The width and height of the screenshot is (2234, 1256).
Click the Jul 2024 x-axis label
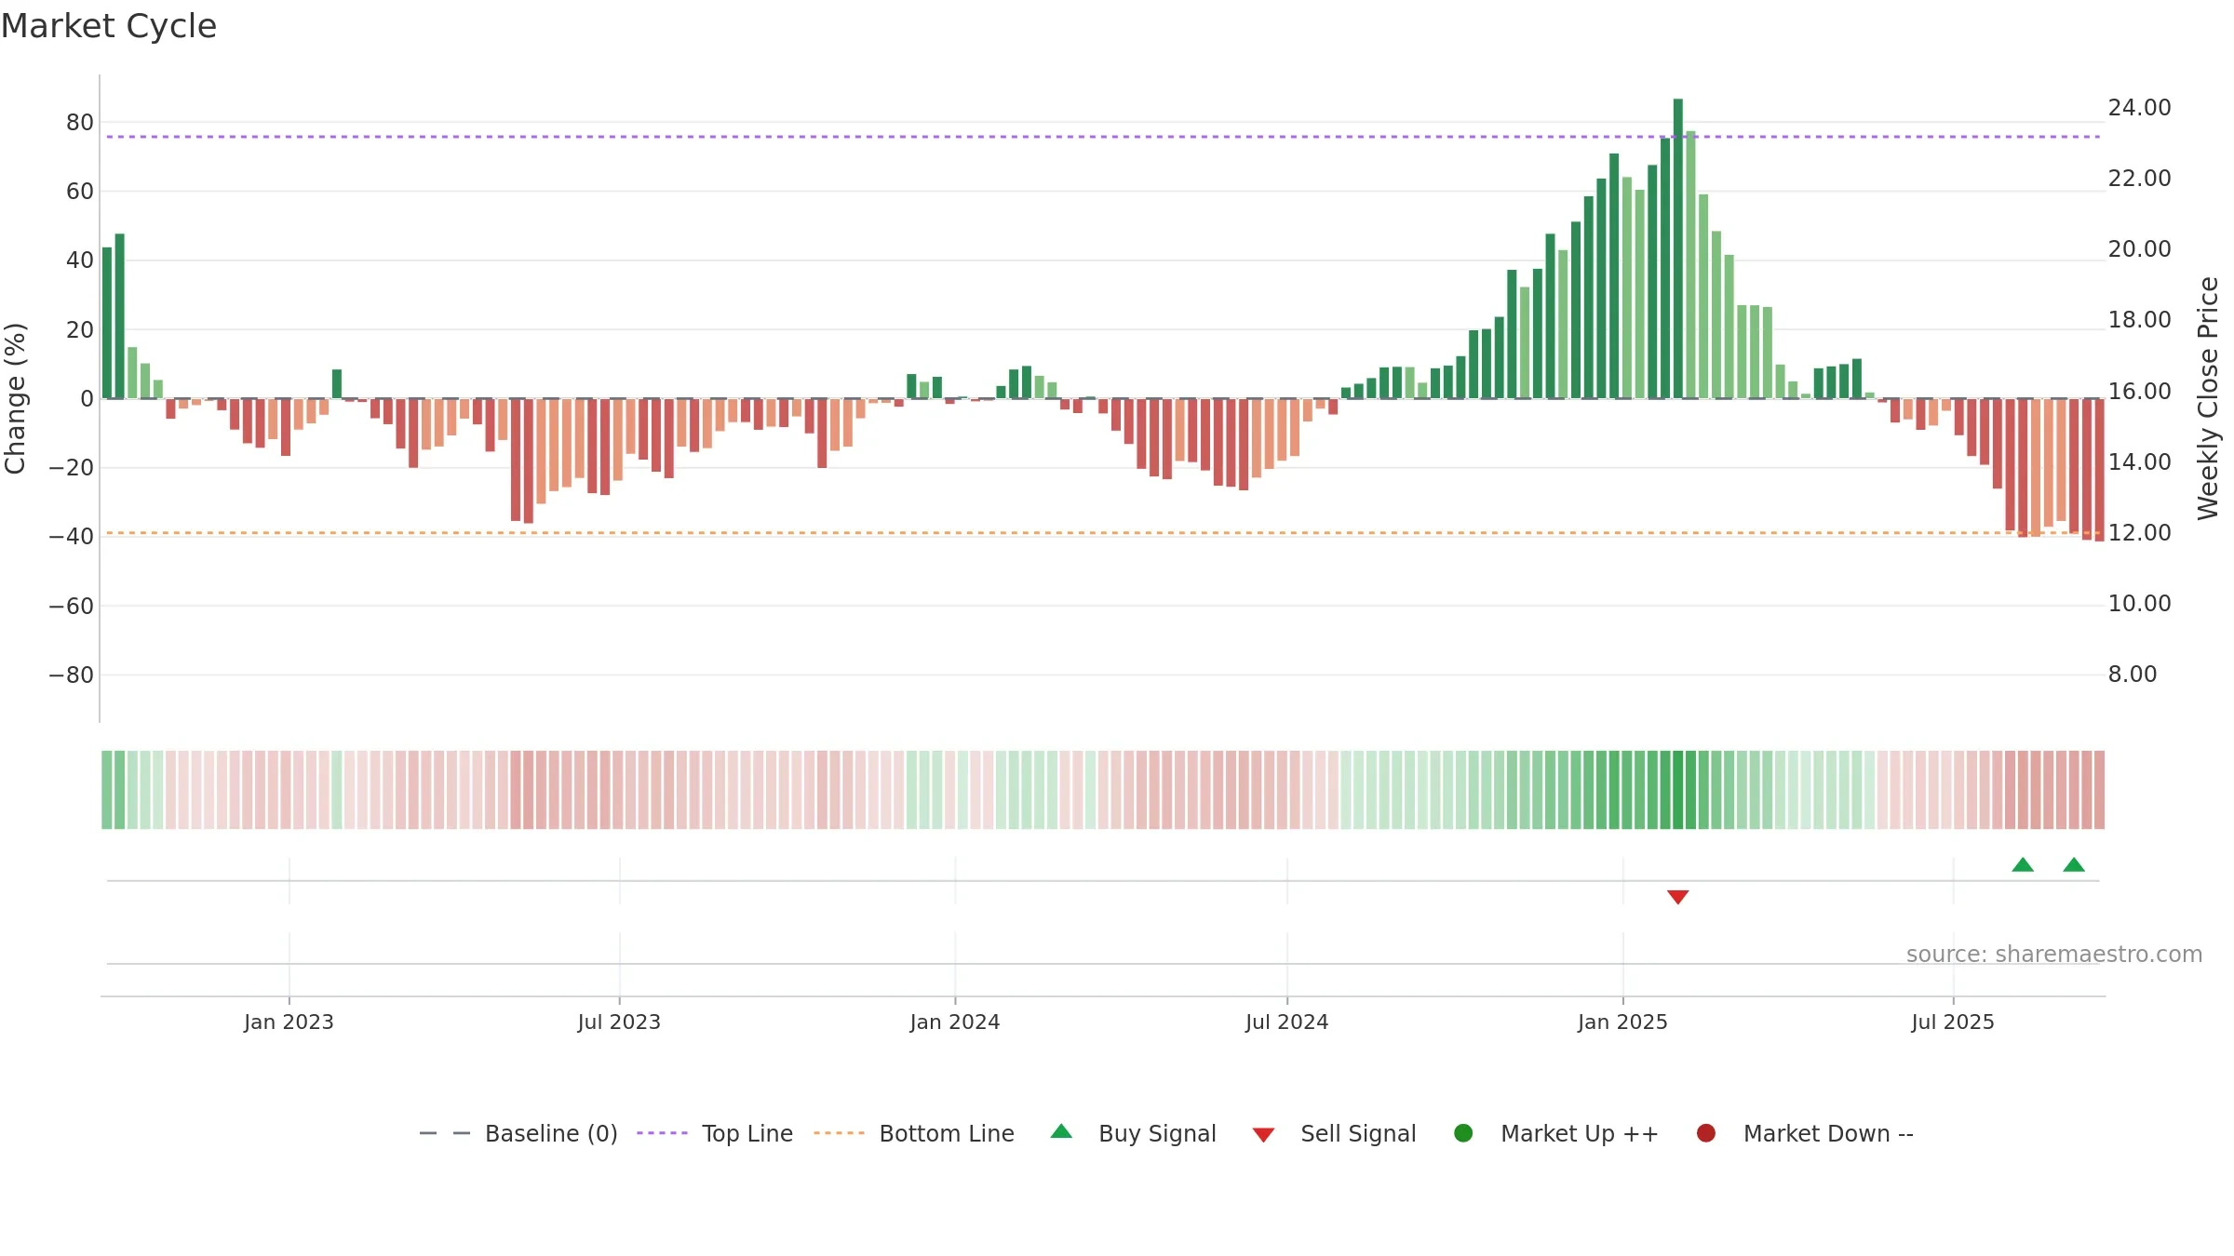tap(1287, 1022)
